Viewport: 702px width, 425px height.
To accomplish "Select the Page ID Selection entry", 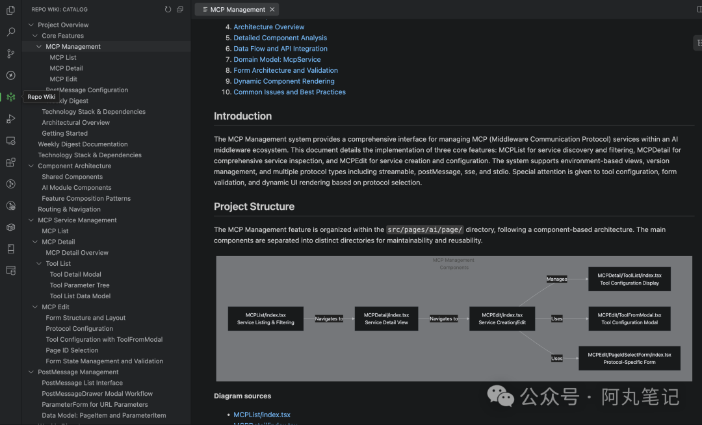I will (x=71, y=350).
